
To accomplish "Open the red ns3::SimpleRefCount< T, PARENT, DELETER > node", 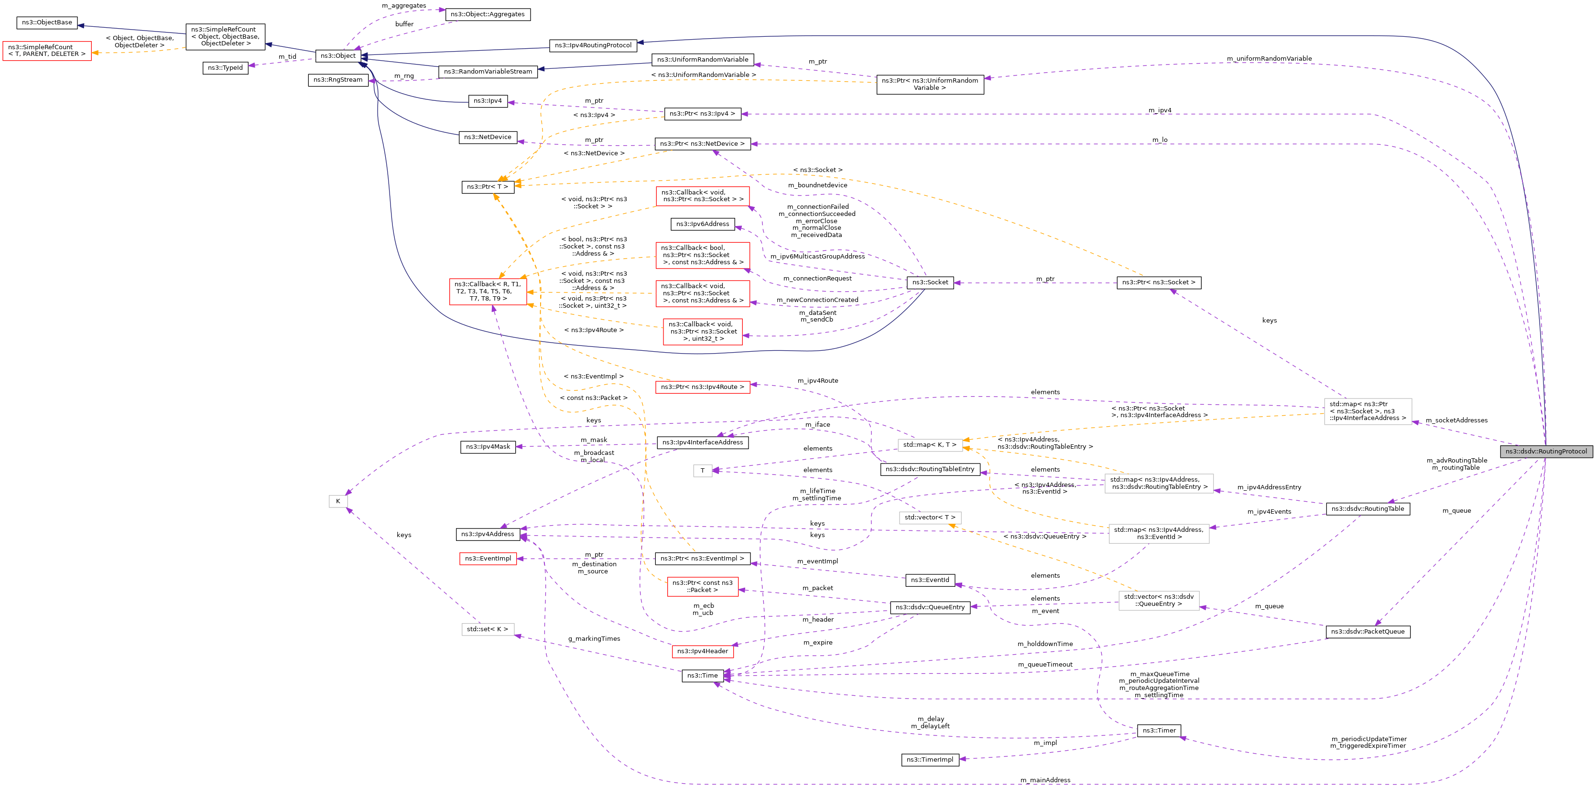I will (46, 50).
